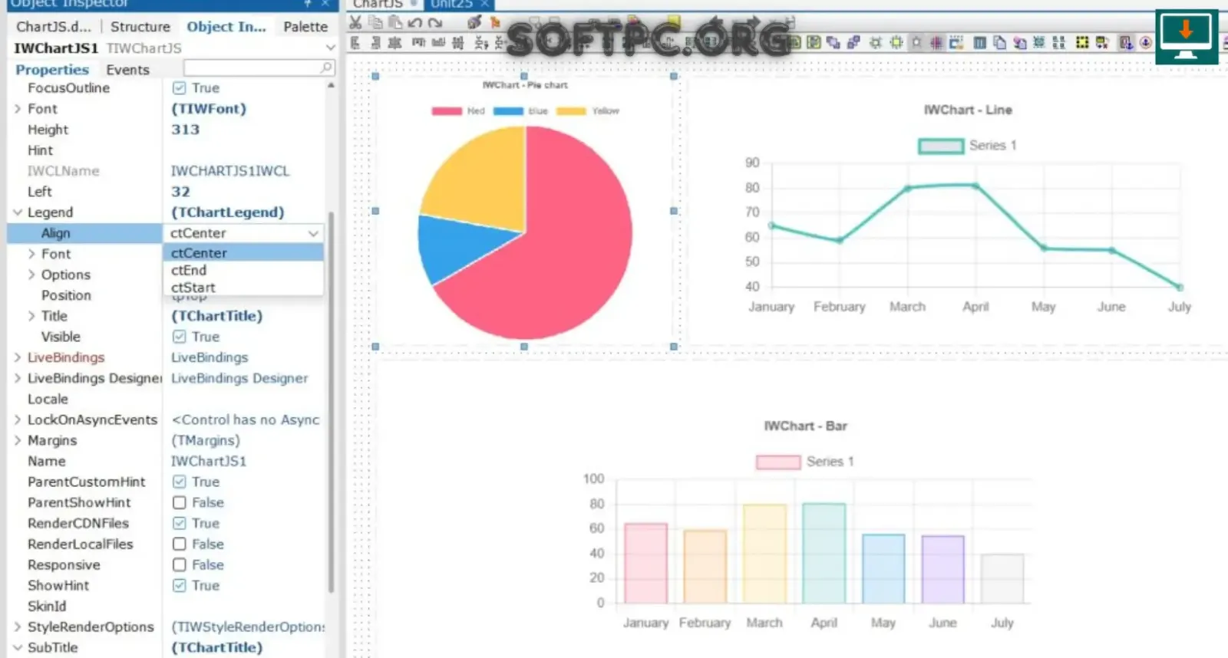Switch to the Events tab

[x=127, y=69]
